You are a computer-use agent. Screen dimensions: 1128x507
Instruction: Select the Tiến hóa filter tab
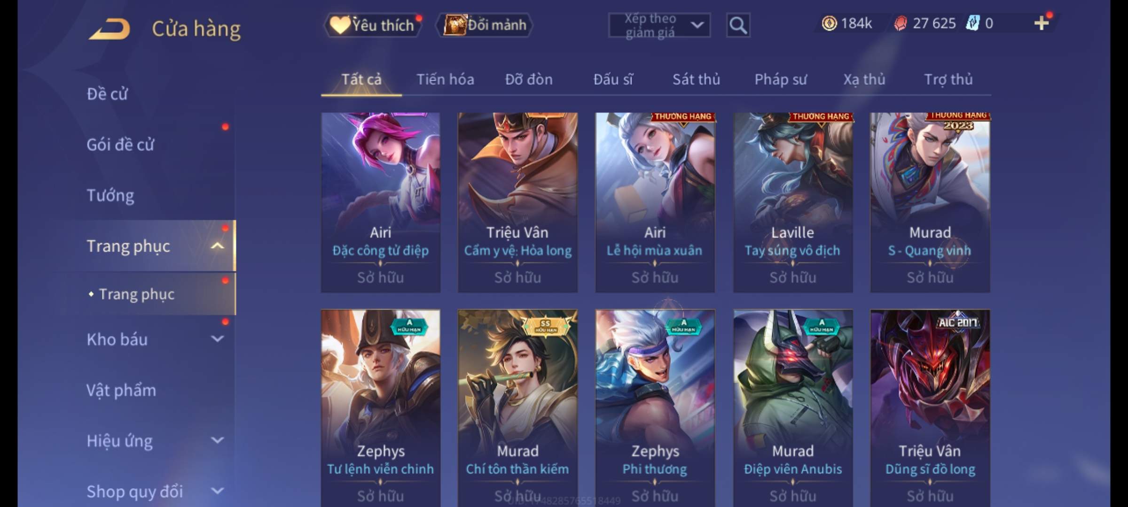(445, 79)
